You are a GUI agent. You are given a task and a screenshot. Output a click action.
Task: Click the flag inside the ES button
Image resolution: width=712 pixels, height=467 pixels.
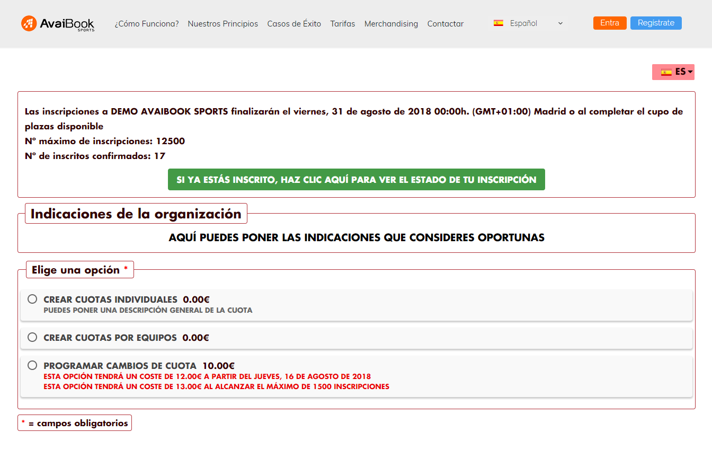666,72
